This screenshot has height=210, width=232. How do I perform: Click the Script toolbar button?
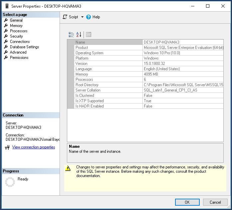tap(71, 17)
